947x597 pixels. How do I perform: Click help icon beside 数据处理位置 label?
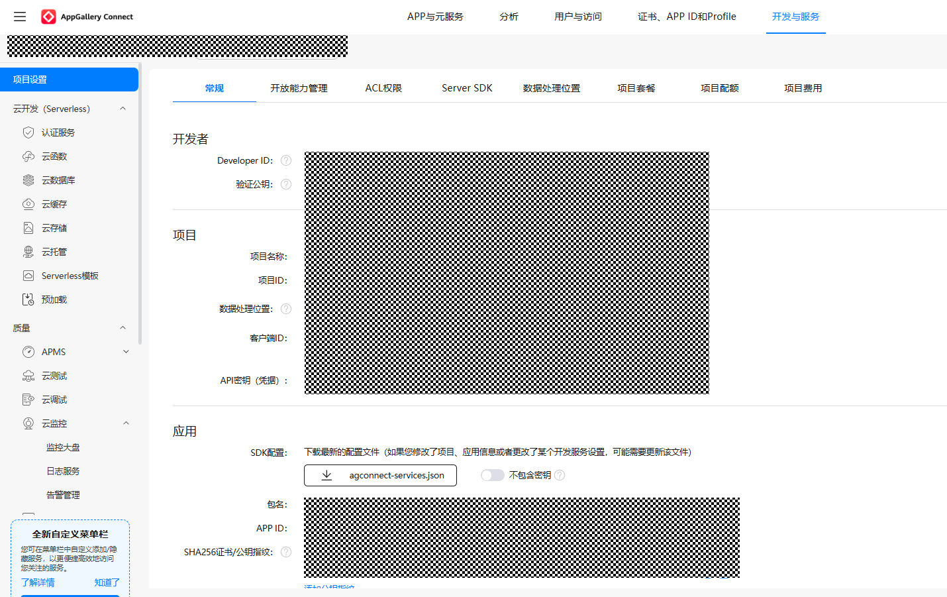point(286,309)
